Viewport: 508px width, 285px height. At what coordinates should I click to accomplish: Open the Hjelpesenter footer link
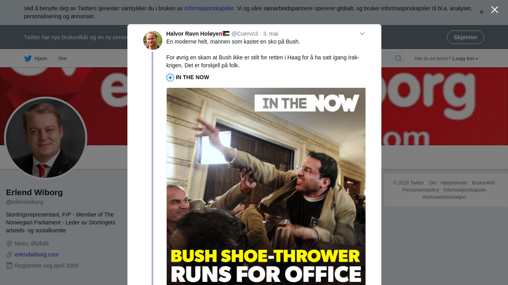pyautogui.click(x=454, y=183)
